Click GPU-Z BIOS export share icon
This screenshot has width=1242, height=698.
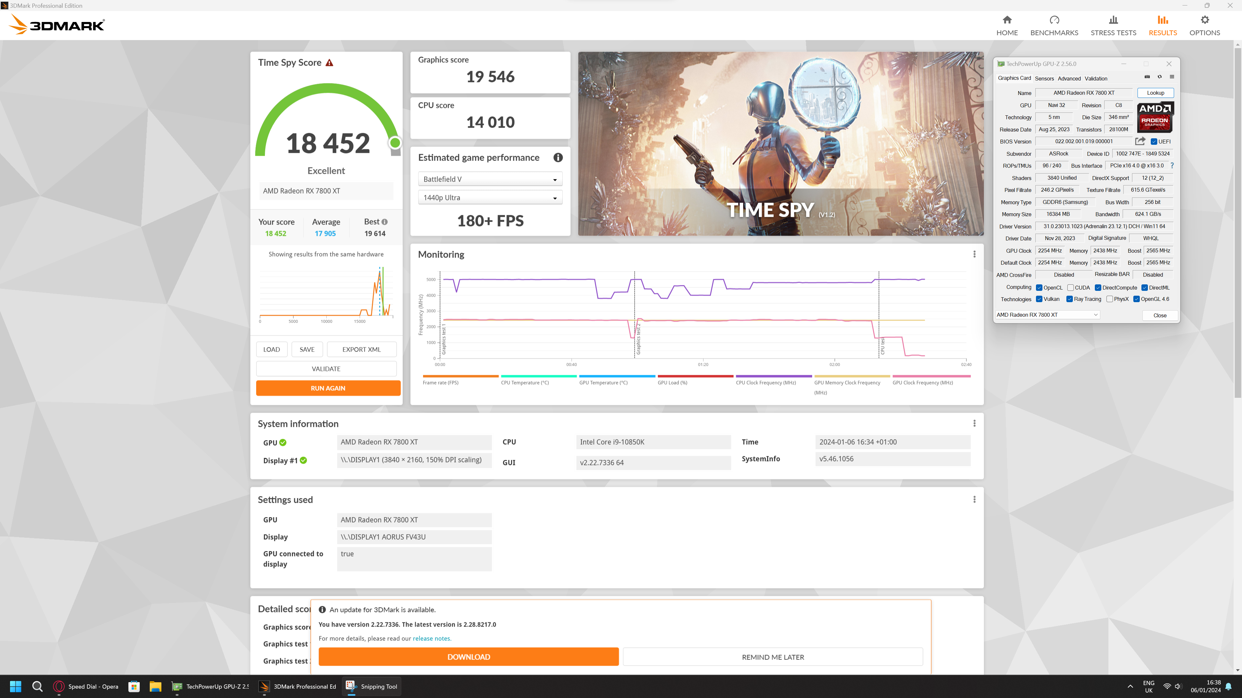tap(1140, 141)
